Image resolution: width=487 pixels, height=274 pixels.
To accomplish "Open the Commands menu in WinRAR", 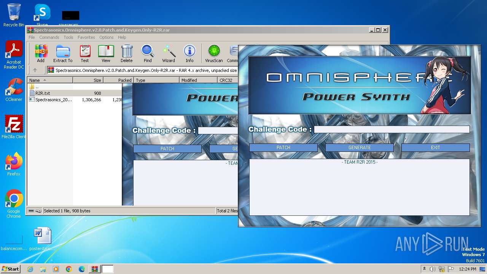I will coord(49,37).
